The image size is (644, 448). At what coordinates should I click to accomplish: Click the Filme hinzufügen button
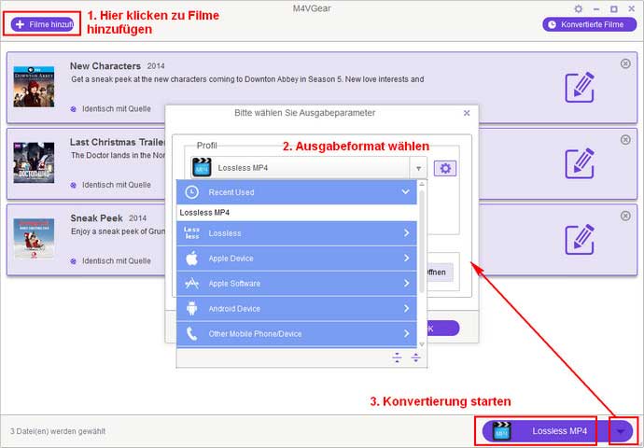click(42, 24)
